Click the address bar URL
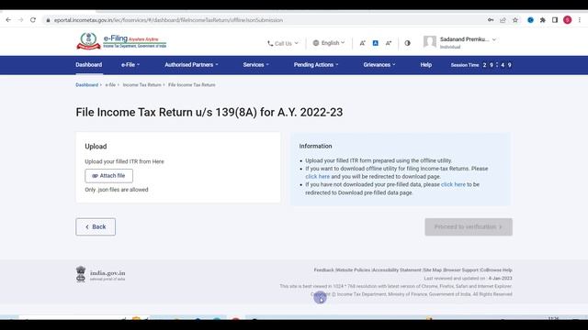Screen dimensions: 588x330 click(x=168, y=20)
